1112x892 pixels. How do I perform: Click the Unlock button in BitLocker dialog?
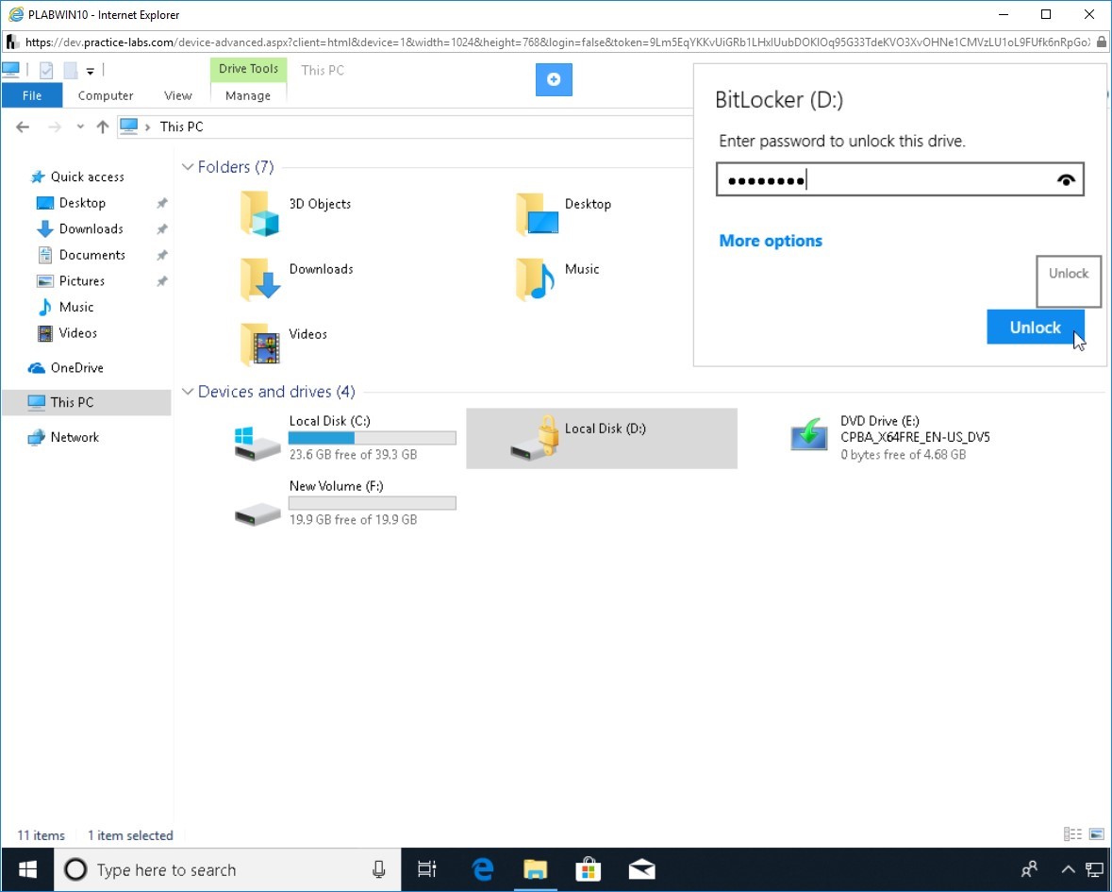coord(1036,328)
